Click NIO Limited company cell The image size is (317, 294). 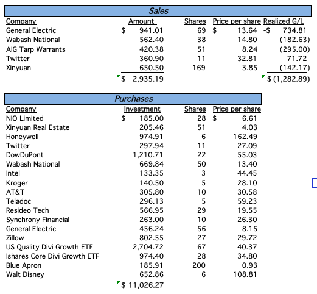pyautogui.click(x=25, y=118)
